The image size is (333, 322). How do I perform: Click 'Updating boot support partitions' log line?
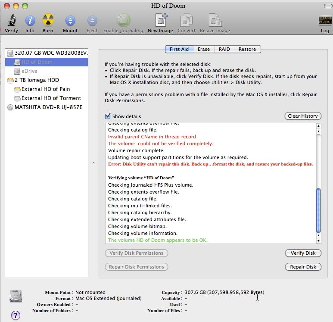pyautogui.click(x=178, y=157)
